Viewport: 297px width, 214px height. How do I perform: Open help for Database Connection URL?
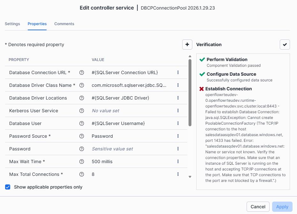[x=82, y=72]
